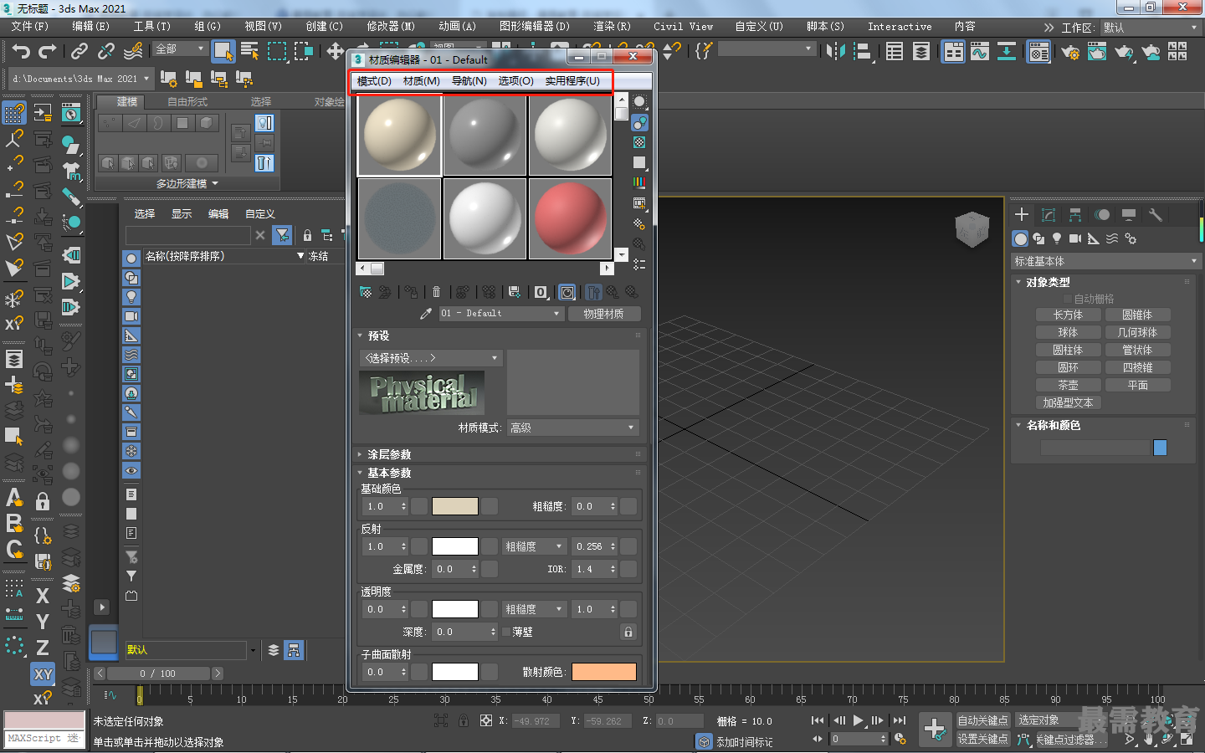Select the Unlink Selection tool
Screen dimensions: 1205x753
[106, 52]
